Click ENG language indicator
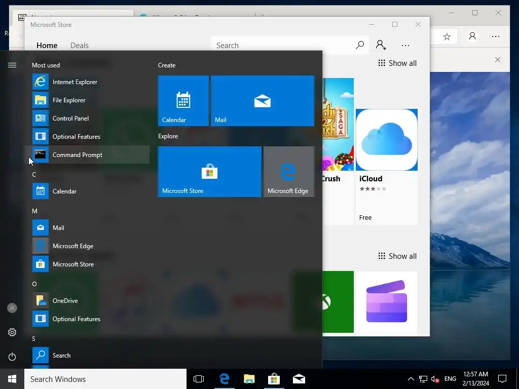The image size is (519, 389). (450, 379)
